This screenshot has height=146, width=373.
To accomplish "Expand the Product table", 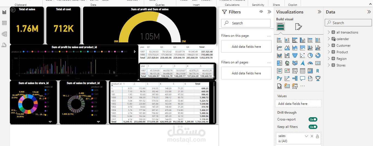I will [329, 52].
